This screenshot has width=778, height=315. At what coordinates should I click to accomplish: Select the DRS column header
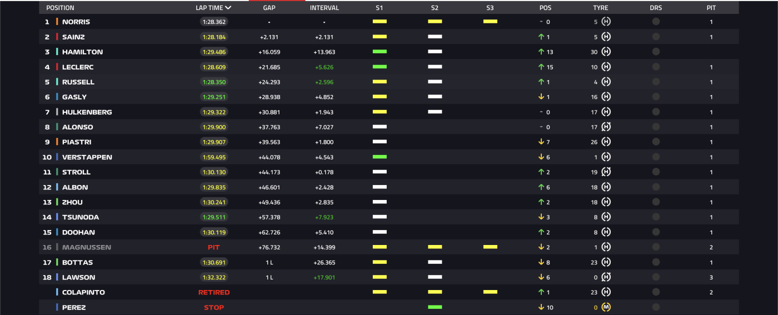pyautogui.click(x=656, y=8)
